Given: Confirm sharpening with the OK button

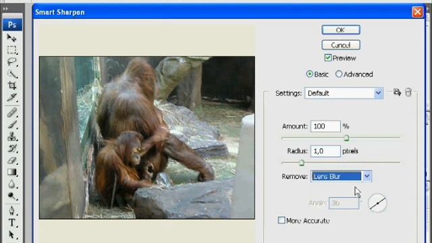Looking at the screenshot, I should pos(341,30).
